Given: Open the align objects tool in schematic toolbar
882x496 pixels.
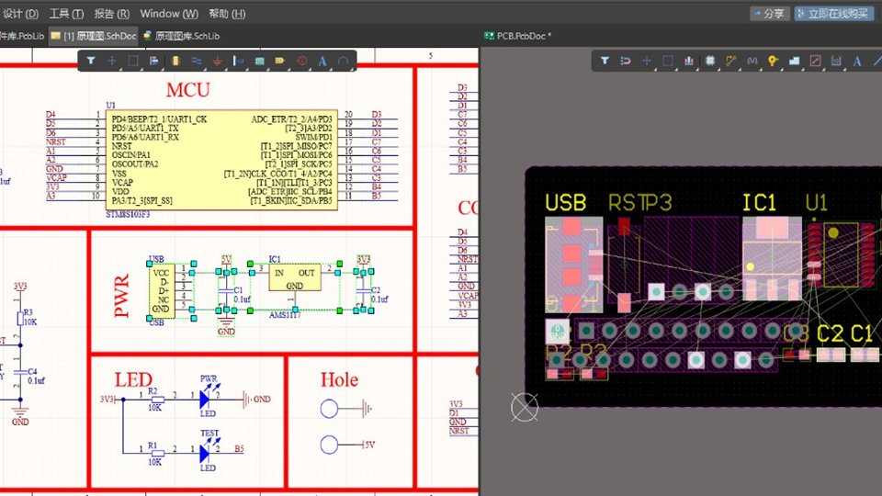Looking at the screenshot, I should [x=154, y=61].
